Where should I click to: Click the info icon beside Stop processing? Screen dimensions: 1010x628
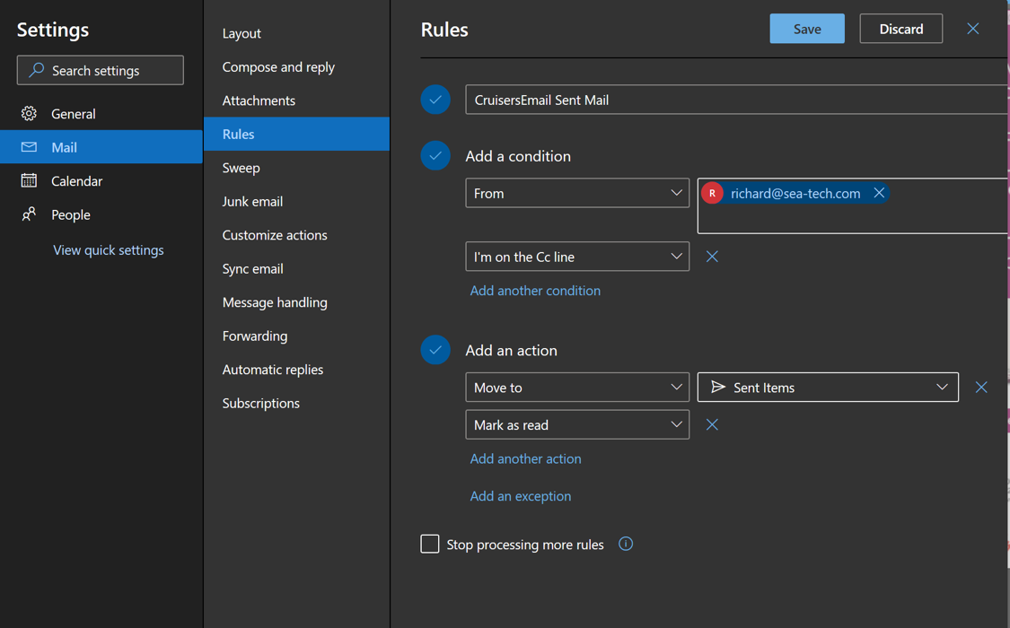click(x=626, y=545)
